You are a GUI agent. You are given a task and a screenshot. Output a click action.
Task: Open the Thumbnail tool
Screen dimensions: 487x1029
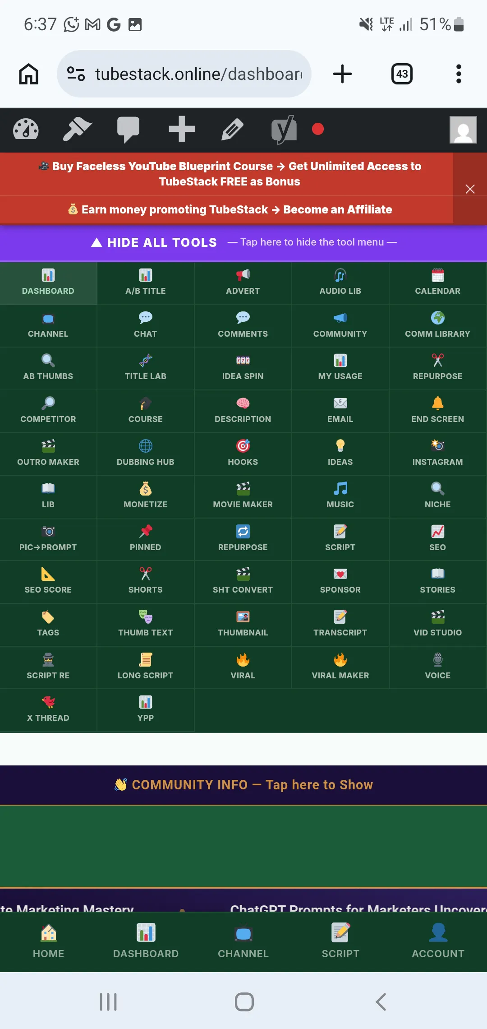(243, 625)
